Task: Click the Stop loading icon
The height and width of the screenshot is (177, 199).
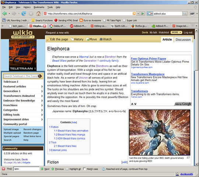Action: (x=31, y=14)
